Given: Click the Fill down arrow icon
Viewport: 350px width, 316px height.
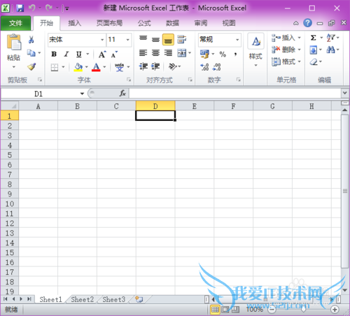Looking at the screenshot, I should tap(313, 50).
